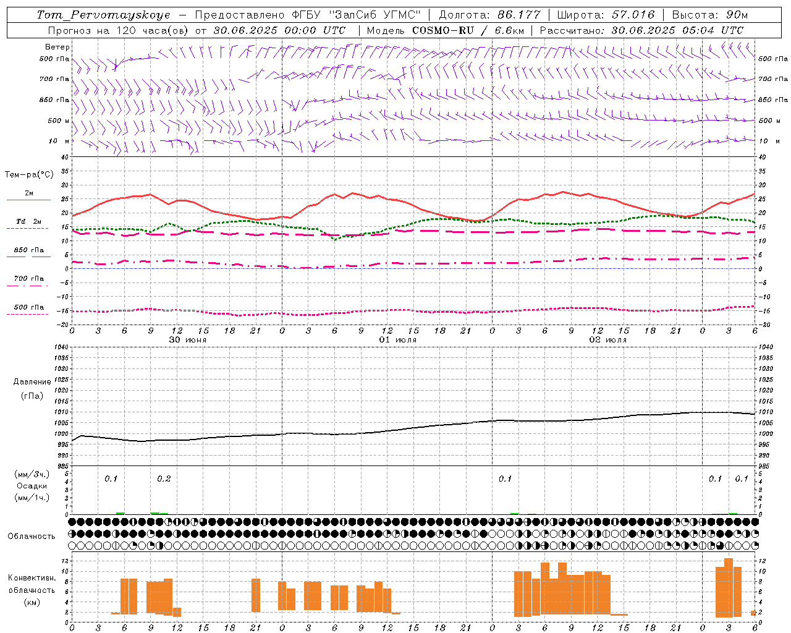This screenshot has width=791, height=633.
Task: Click the '(мм/3ч.)' precipitation unit label
Action: (x=32, y=474)
